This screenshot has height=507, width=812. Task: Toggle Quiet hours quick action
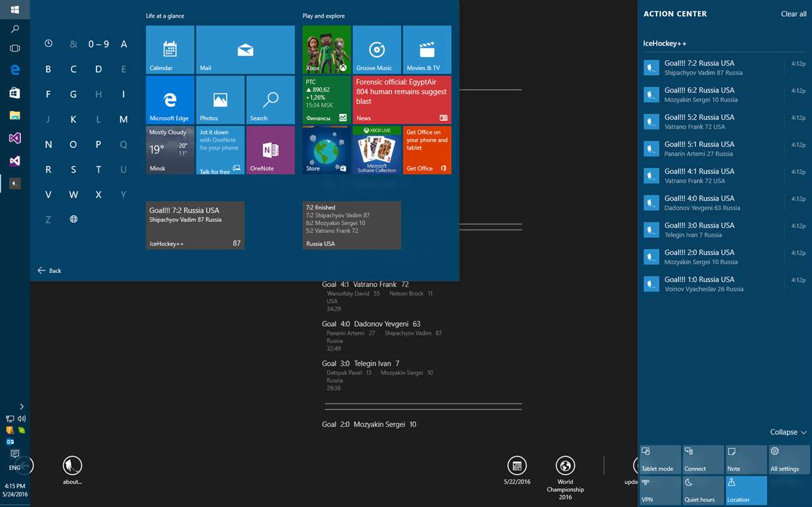point(703,490)
